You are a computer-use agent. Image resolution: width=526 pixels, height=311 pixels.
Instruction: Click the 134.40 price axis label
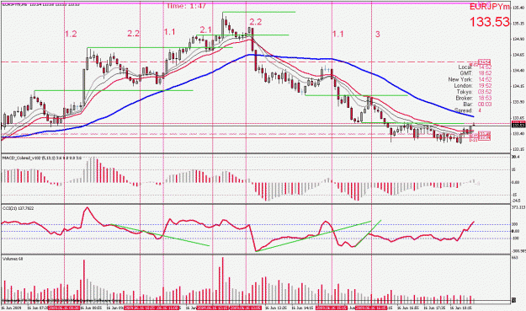tap(518, 71)
